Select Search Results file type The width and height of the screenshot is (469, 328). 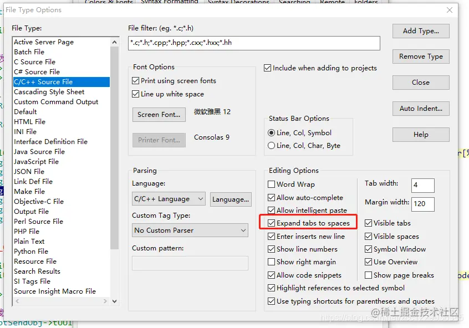(62, 271)
